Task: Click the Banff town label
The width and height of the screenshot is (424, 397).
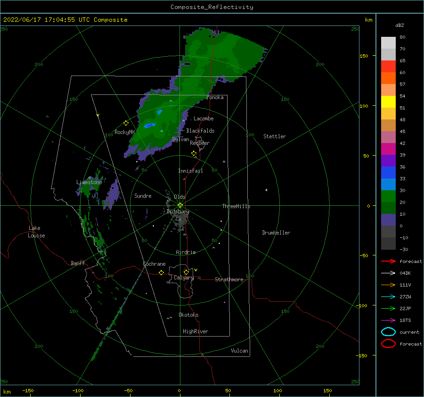Action: [x=78, y=263]
